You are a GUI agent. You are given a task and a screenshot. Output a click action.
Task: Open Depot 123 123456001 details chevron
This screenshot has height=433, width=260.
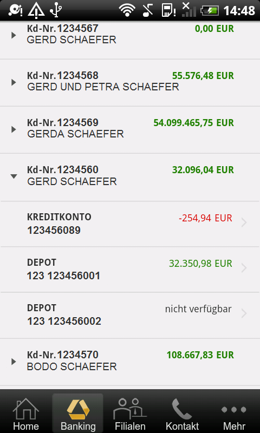pyautogui.click(x=244, y=268)
